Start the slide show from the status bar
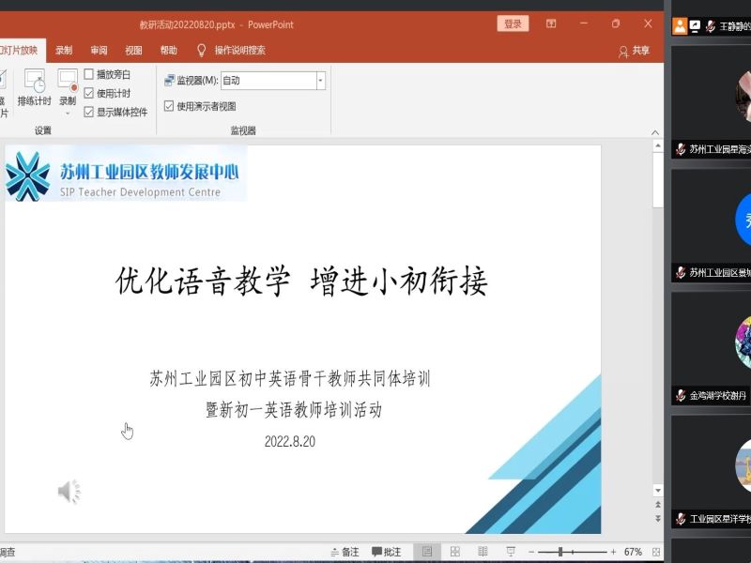 coord(511,552)
